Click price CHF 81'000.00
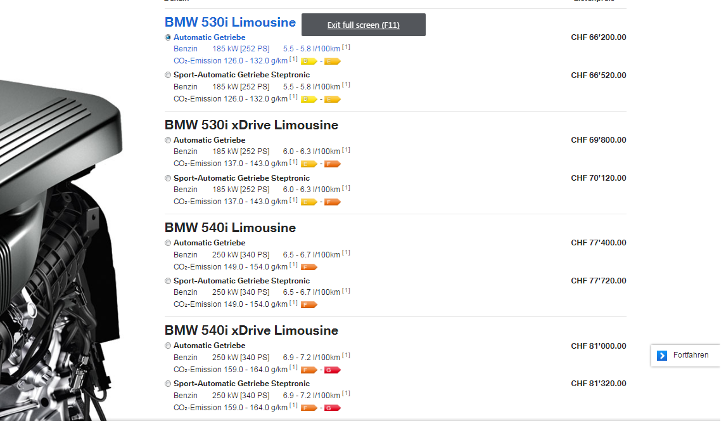Viewport: 726px width, 421px height. [599, 346]
